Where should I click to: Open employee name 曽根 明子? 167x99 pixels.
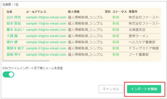pyautogui.click(x=14, y=54)
